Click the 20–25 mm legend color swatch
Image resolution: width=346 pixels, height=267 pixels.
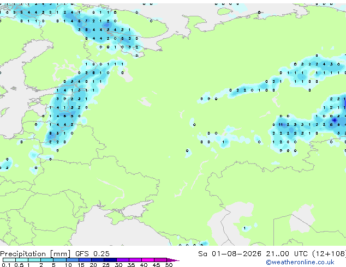coord(98,260)
